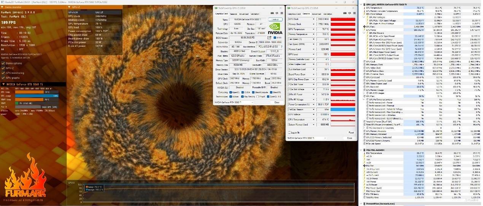483x206 pixels.
Task: Toggle the GPU graphs checkbox in FurMark
Action: (3, 78)
